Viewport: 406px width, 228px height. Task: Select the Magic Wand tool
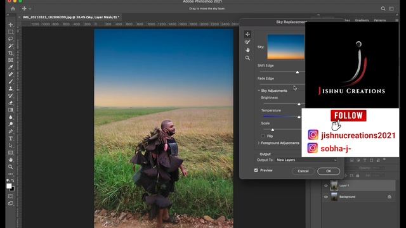pyautogui.click(x=11, y=46)
